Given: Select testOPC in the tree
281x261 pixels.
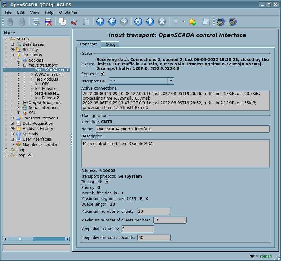Looking at the screenshot, I should (42, 84).
